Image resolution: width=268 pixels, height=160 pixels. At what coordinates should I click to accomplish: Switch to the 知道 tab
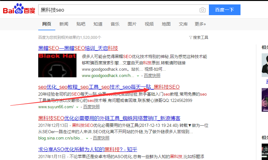tap(98, 24)
